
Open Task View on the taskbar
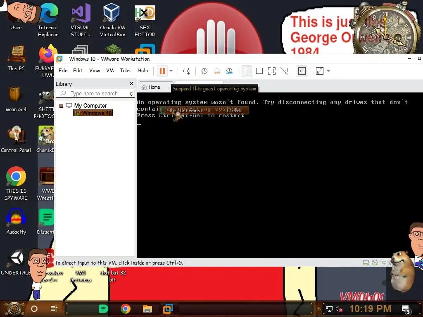point(54,309)
